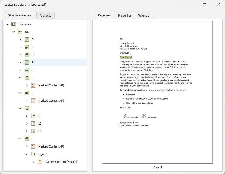Viewport: 225px width, 174px height.
Task: Expand Marked Content (P) just above Figure
Action: pos(27,146)
